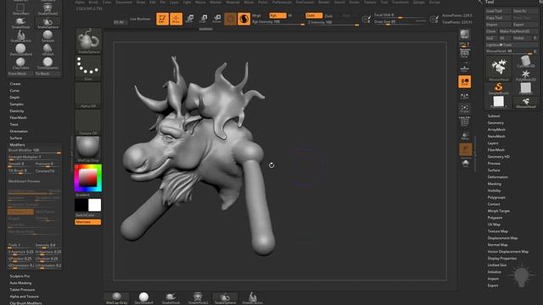The image size is (543, 305).
Task: Click the Load Tool button
Action: tap(498, 11)
